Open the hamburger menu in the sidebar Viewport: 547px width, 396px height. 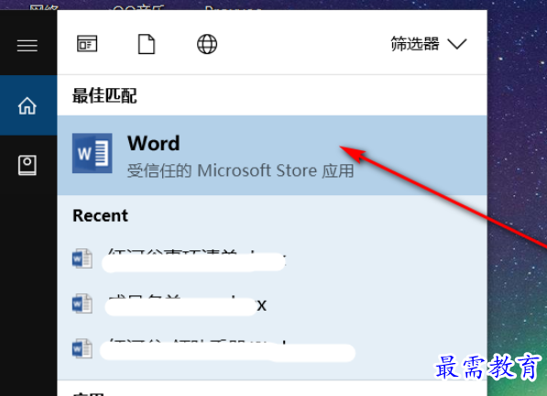coord(27,46)
